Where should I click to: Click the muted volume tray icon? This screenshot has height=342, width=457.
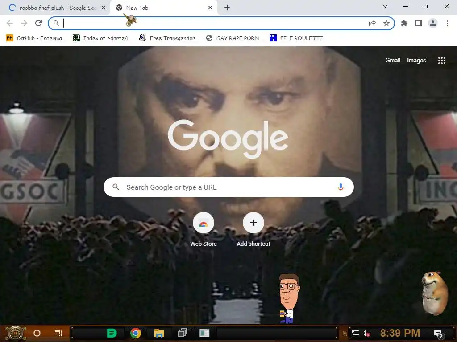[x=366, y=333]
